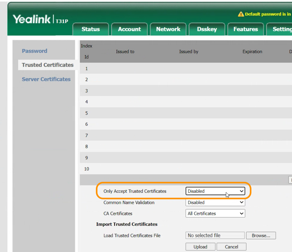Select Trusted Certificates in sidebar
Viewport: 292px width, 252px height.
click(47, 65)
